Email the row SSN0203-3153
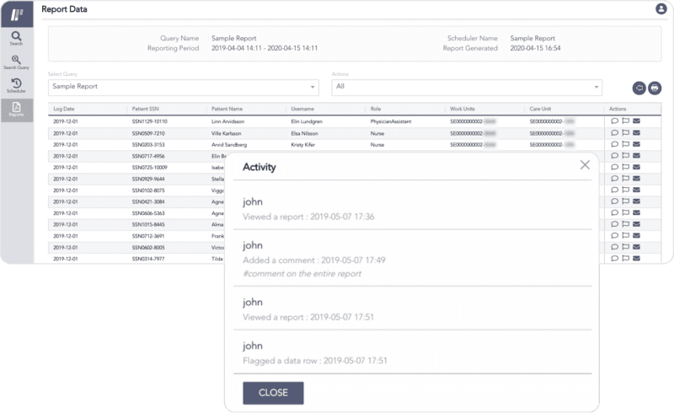674x413 pixels. (x=637, y=144)
